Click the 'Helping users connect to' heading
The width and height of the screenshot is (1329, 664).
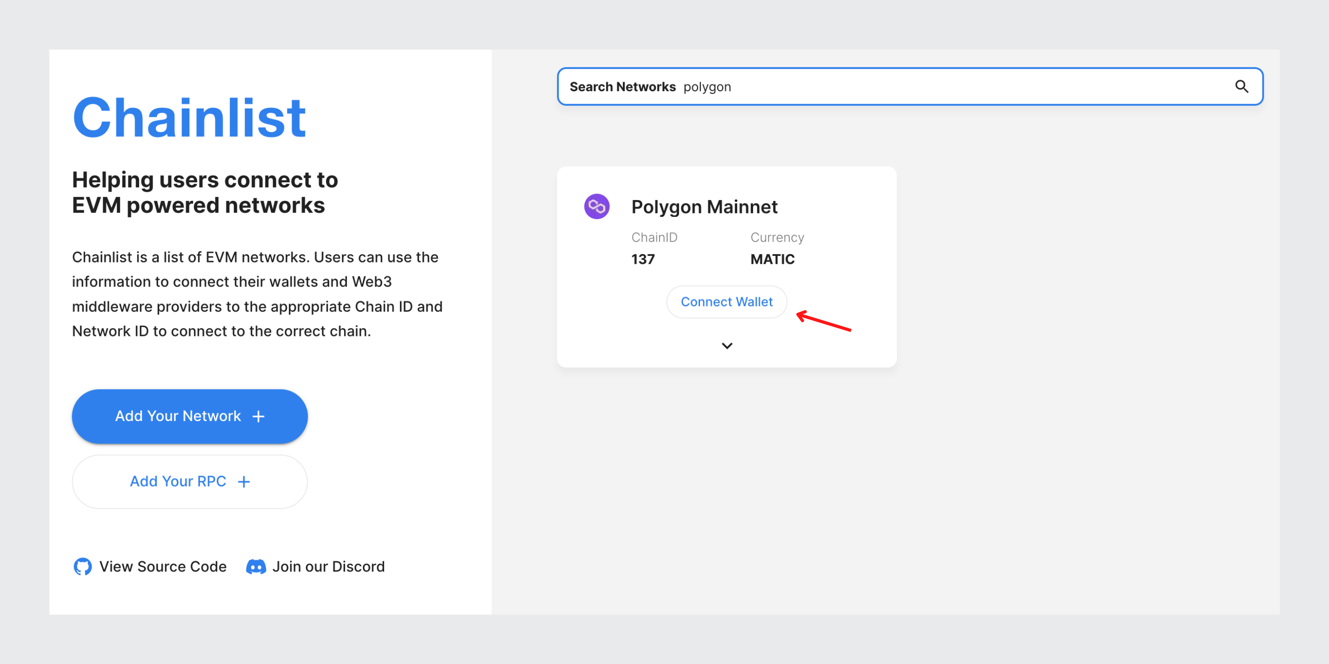click(x=205, y=192)
